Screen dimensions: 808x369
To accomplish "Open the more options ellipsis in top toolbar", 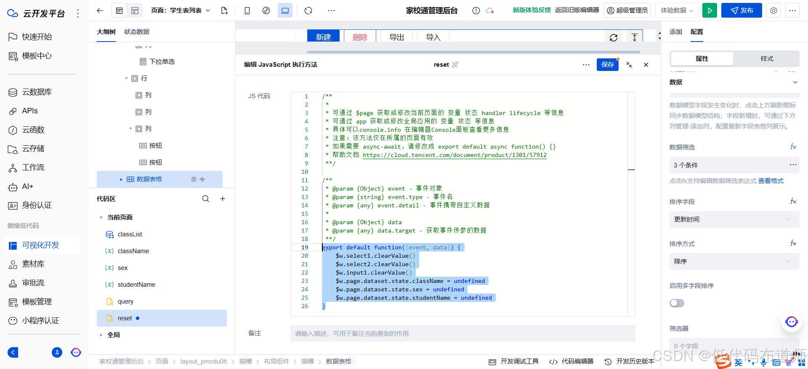I will tap(332, 10).
